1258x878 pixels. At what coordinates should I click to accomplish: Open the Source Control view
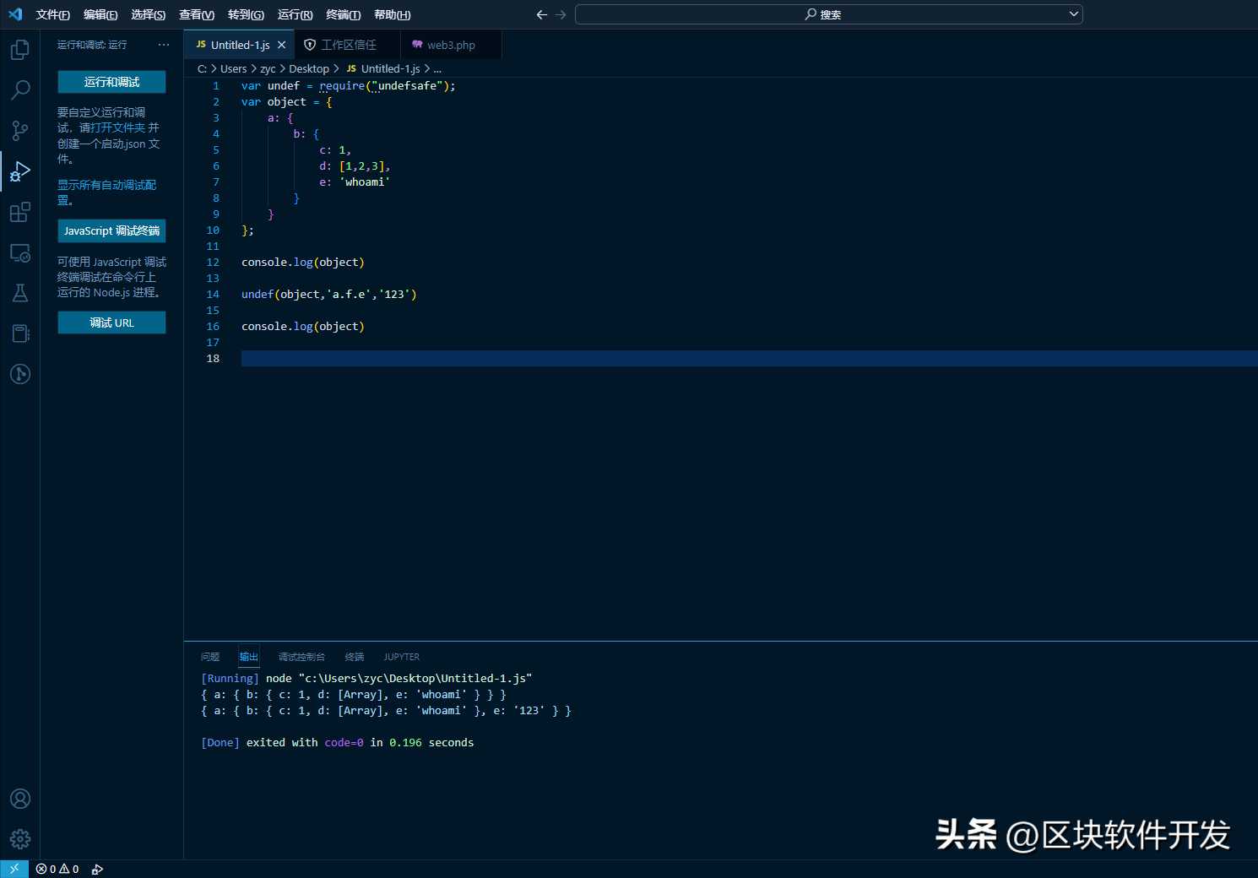20,130
